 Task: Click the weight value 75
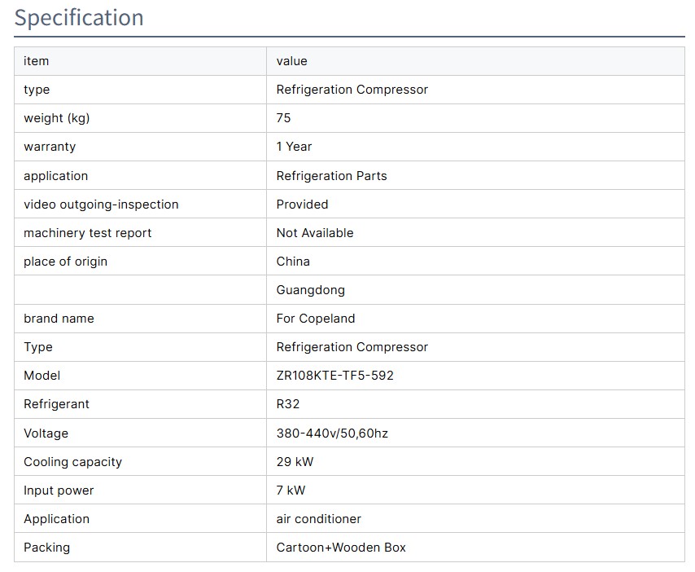tap(283, 118)
